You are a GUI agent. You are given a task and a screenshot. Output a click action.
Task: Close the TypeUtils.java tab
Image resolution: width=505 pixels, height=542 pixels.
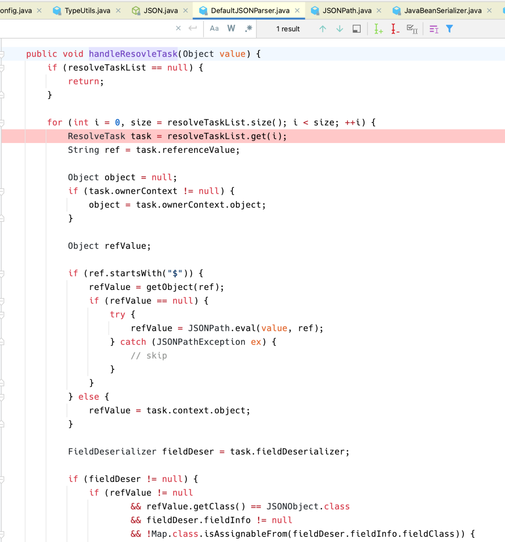(x=118, y=10)
